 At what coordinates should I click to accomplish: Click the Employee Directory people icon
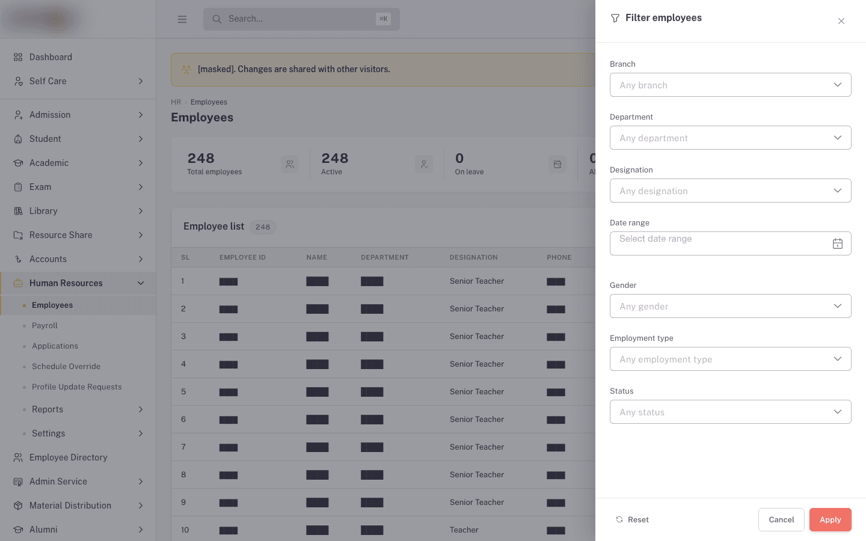click(18, 457)
